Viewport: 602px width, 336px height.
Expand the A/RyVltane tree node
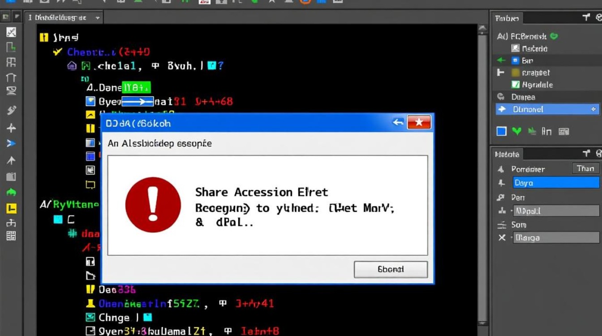pos(44,205)
